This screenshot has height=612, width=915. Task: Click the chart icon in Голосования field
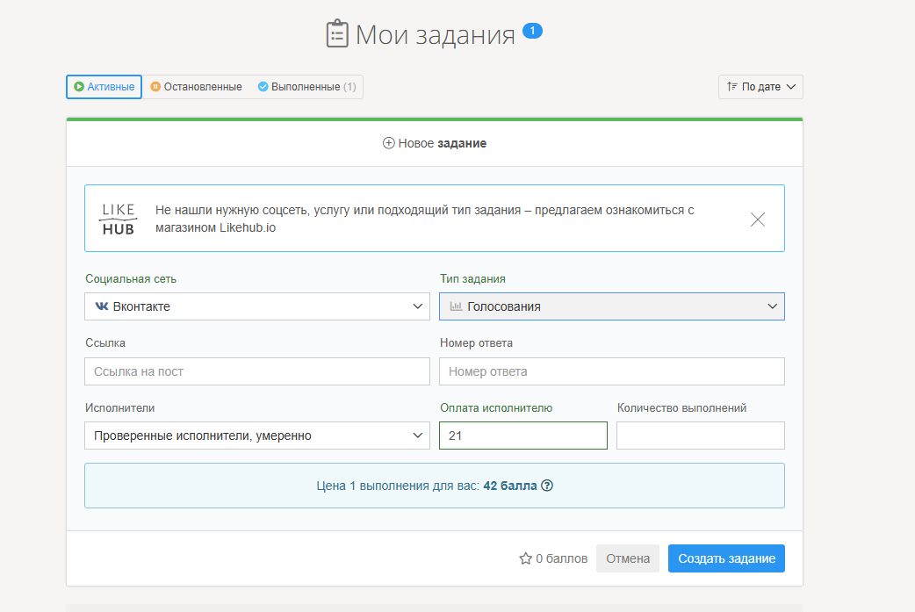456,306
